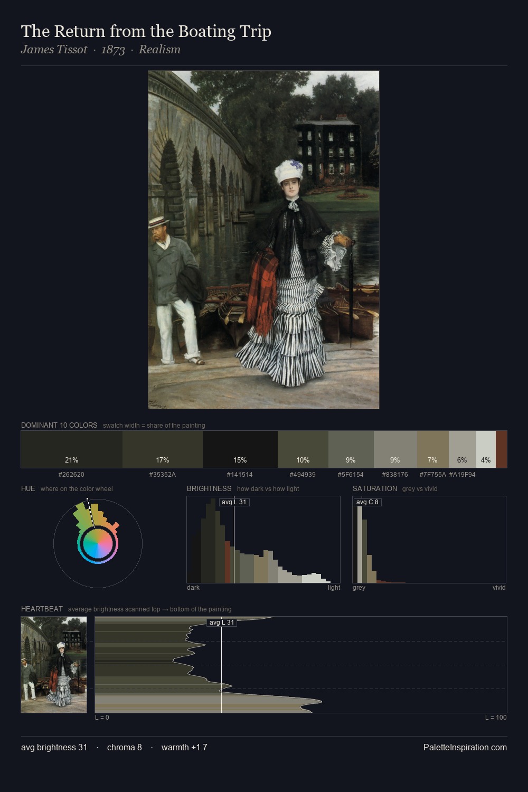This screenshot has width=528, height=792.
Task: Click the 'L = 0' axis label
Action: point(102,718)
